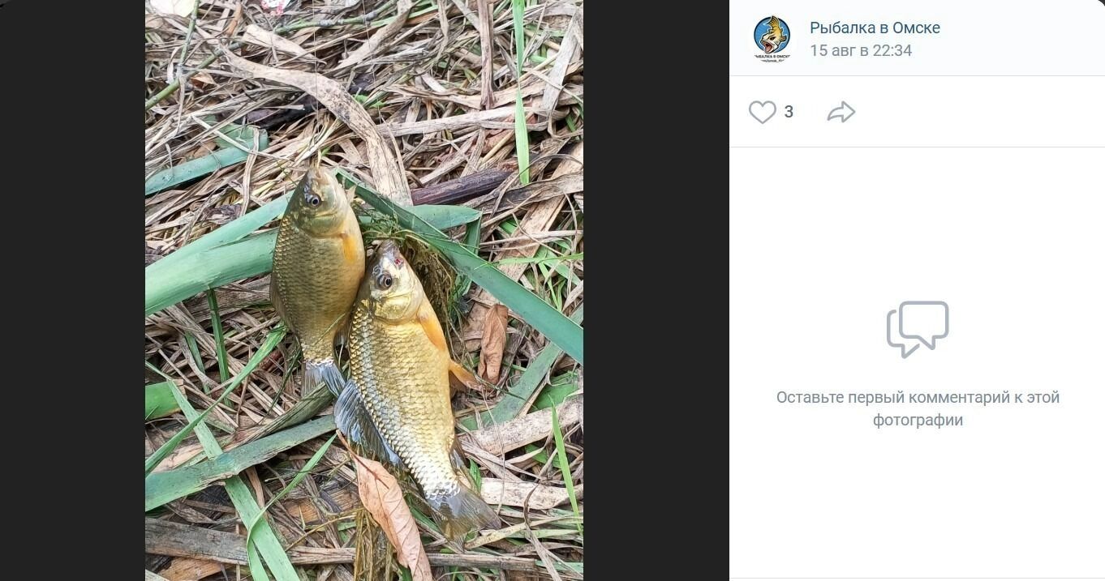The height and width of the screenshot is (581, 1105).
Task: Show who liked via the "3" counter
Action: 789,112
